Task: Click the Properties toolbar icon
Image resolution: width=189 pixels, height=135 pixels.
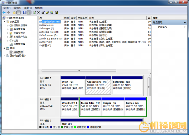Action: (x=43, y=13)
